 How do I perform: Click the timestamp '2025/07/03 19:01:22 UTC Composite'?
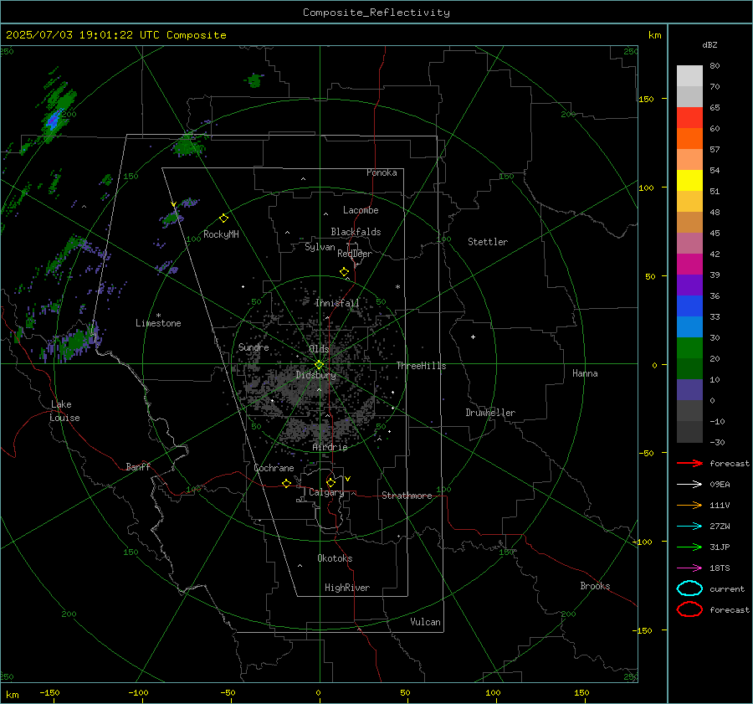tap(115, 35)
